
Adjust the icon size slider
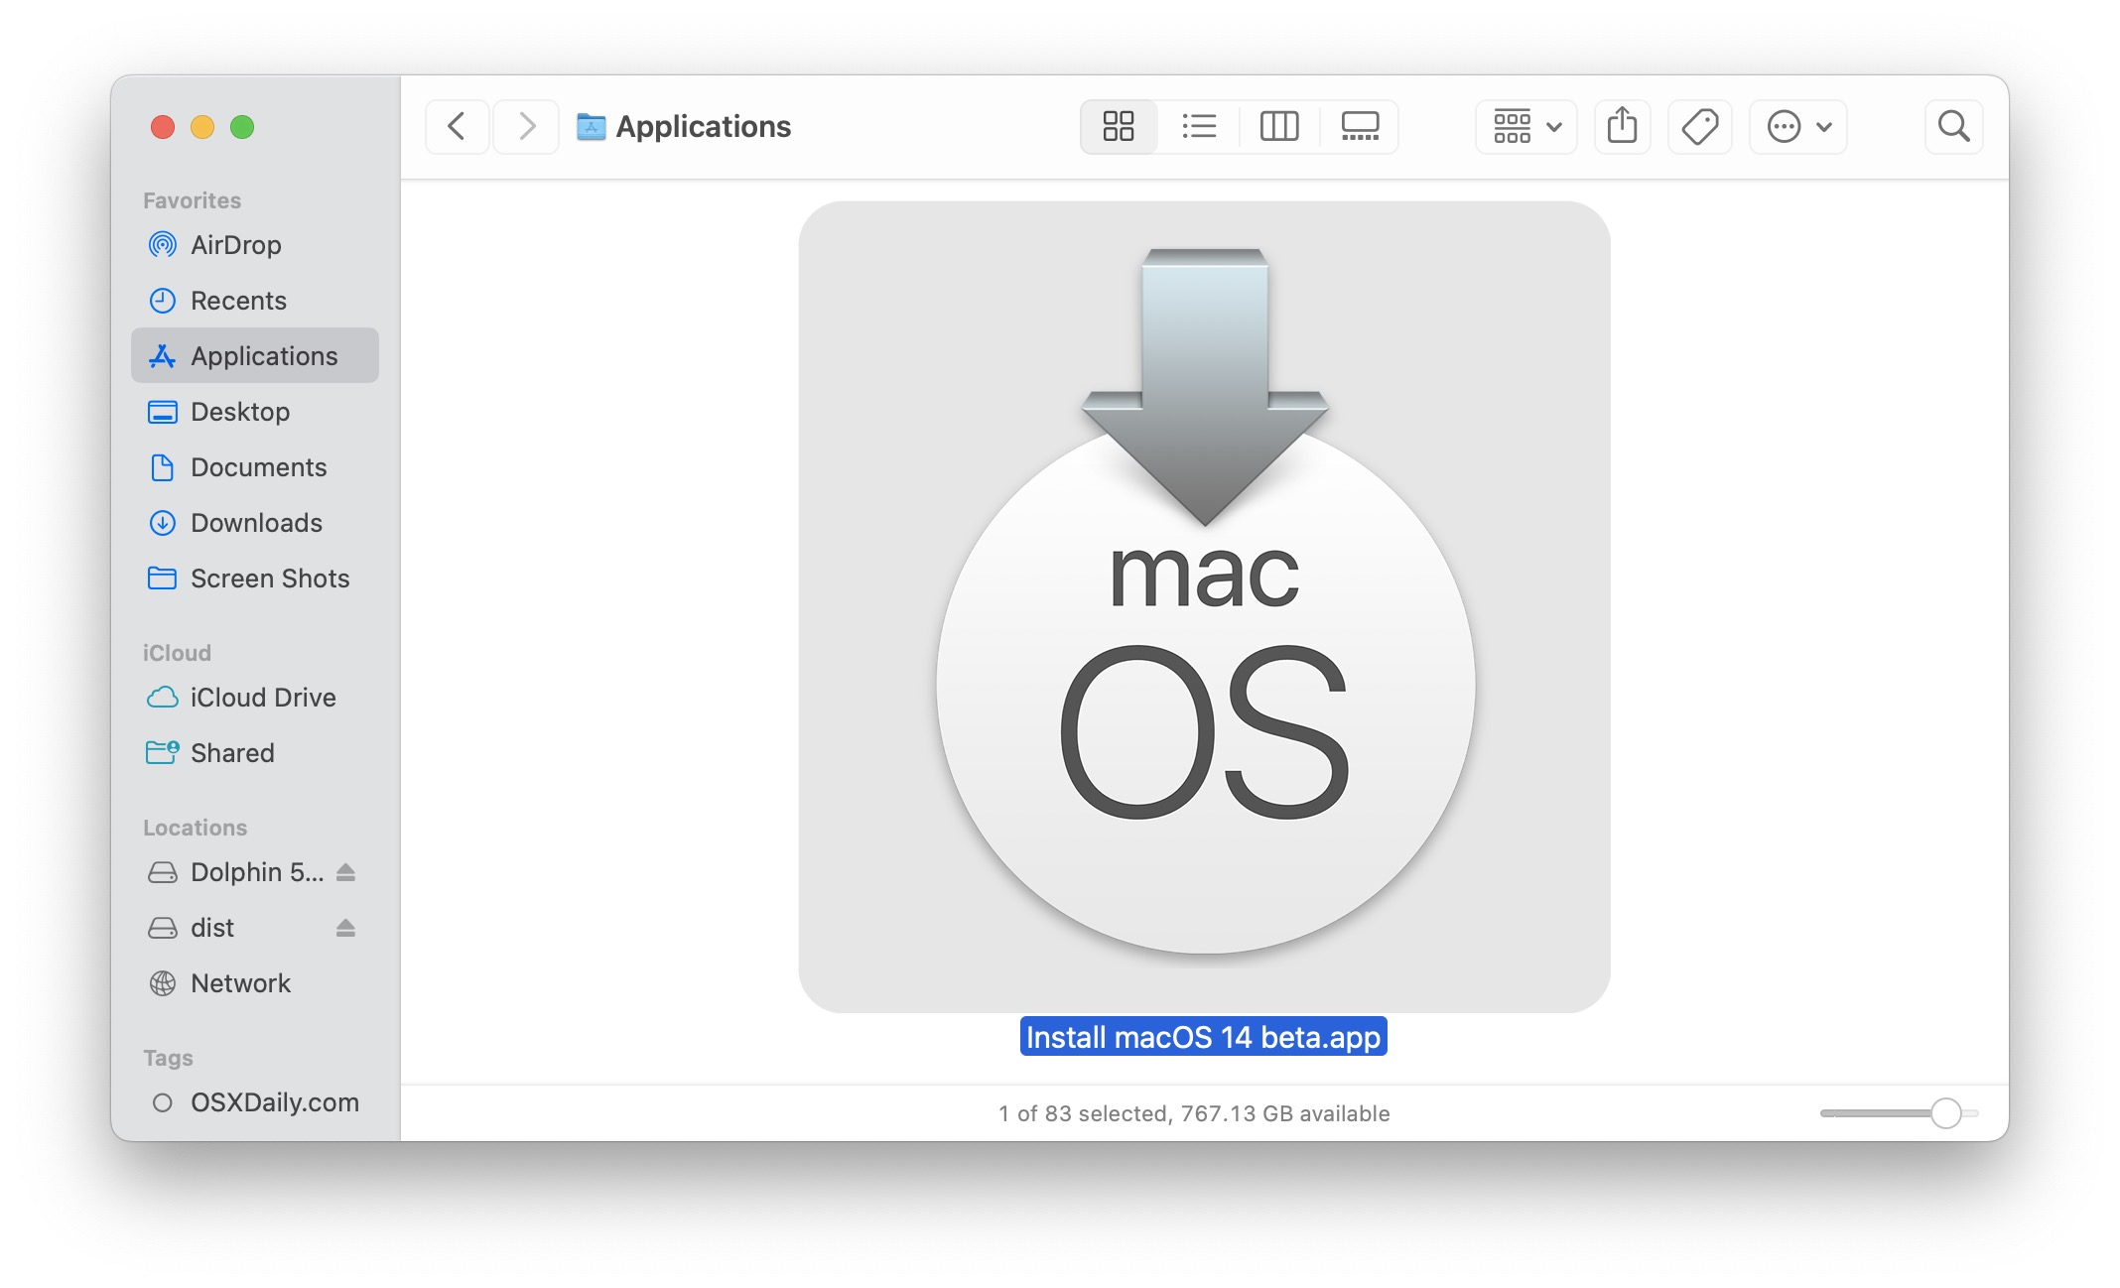[x=1945, y=1114]
